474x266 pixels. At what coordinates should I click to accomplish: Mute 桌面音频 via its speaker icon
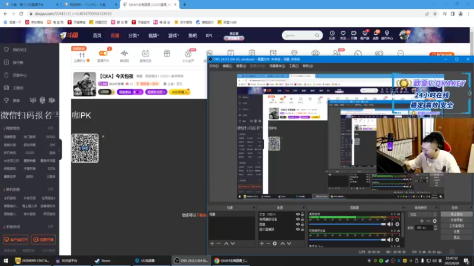(390, 224)
